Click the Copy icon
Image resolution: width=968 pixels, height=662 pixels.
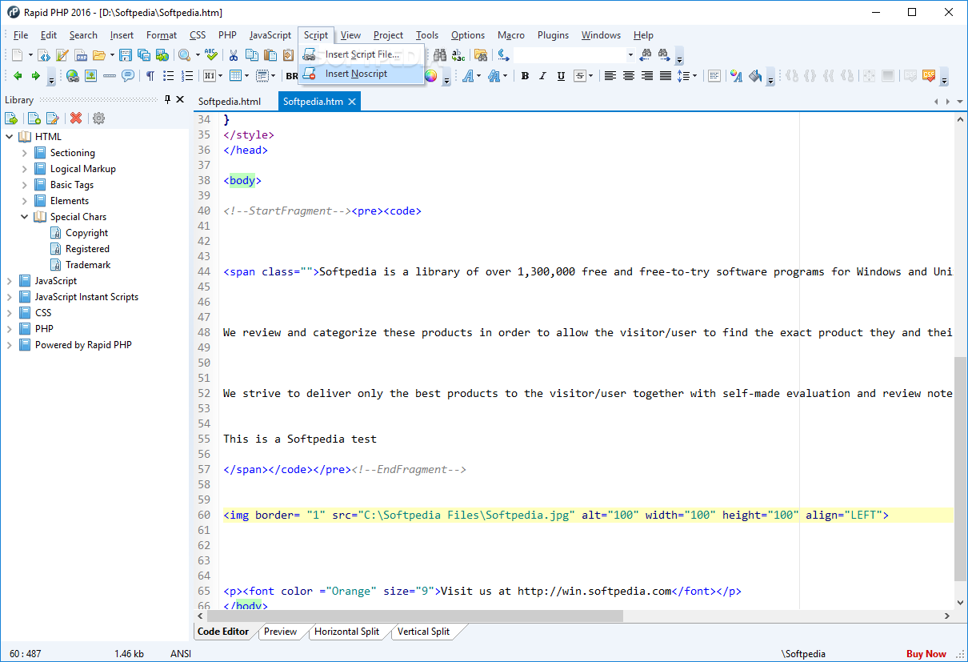click(252, 55)
